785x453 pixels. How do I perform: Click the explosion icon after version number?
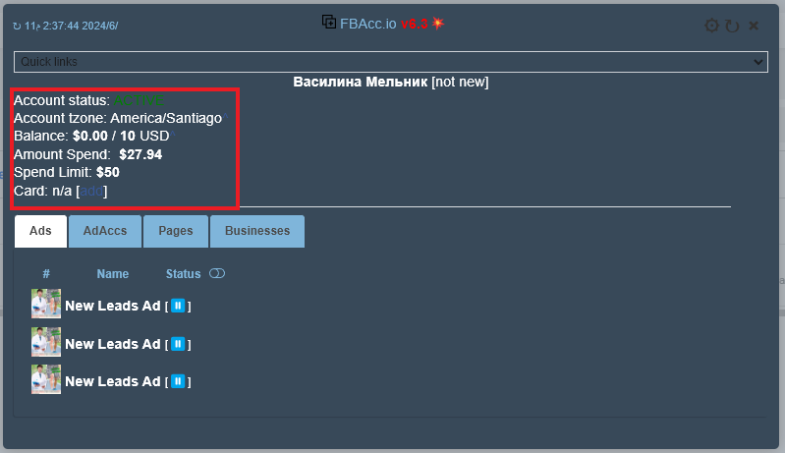click(x=438, y=23)
